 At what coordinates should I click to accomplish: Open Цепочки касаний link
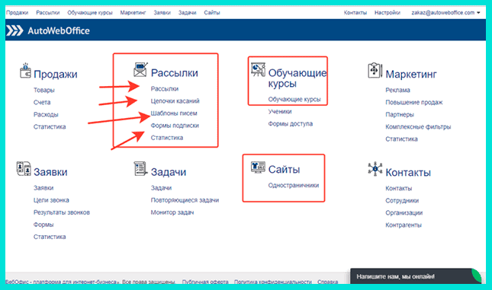175,101
